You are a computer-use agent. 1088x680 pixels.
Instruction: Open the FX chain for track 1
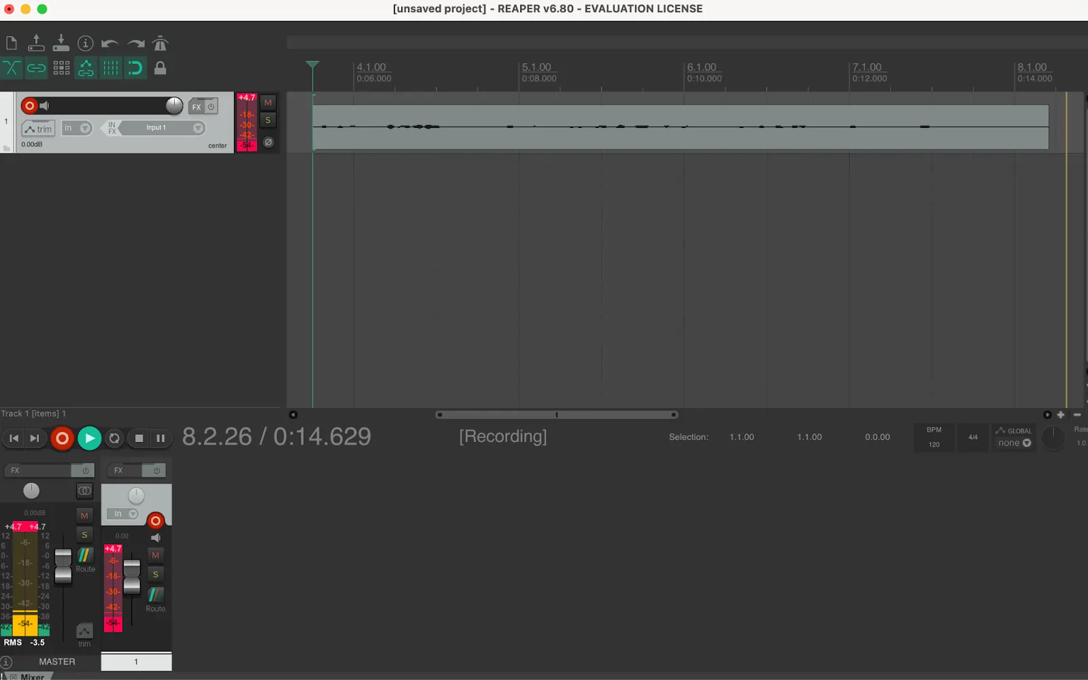(198, 107)
